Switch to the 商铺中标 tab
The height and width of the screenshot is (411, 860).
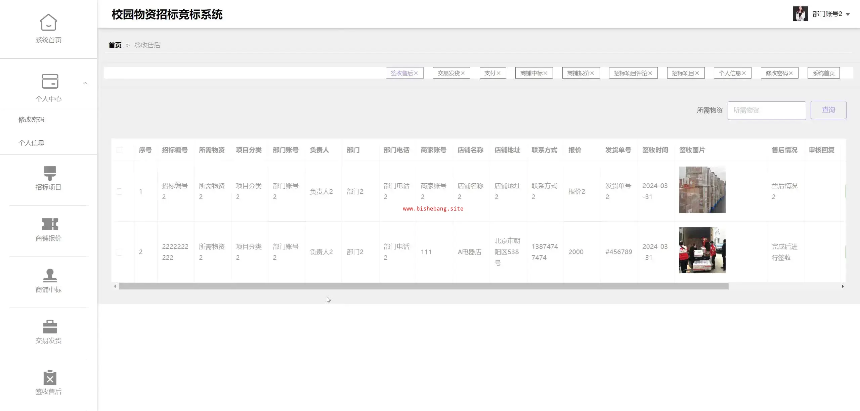[531, 73]
